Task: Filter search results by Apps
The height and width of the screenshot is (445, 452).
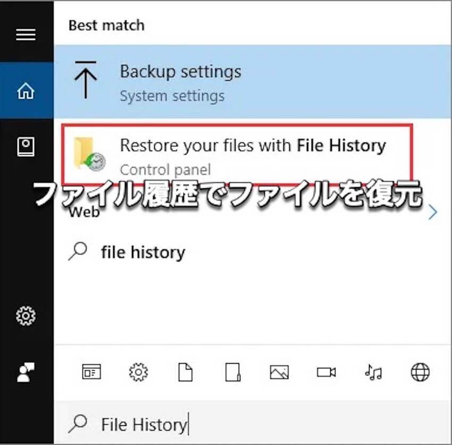Action: (91, 372)
